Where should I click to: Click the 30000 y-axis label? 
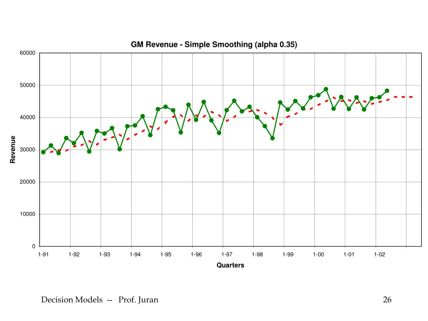[28, 150]
